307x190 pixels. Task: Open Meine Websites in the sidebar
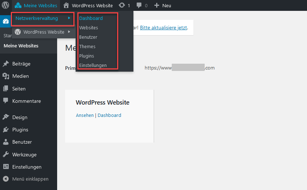21,46
